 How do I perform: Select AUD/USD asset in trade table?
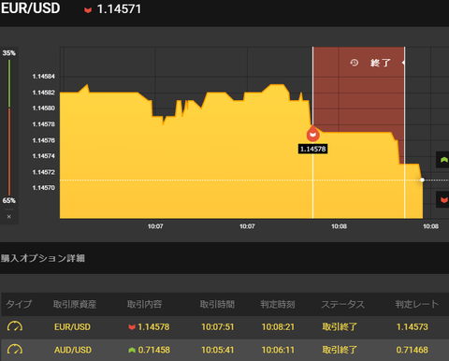coord(73,350)
